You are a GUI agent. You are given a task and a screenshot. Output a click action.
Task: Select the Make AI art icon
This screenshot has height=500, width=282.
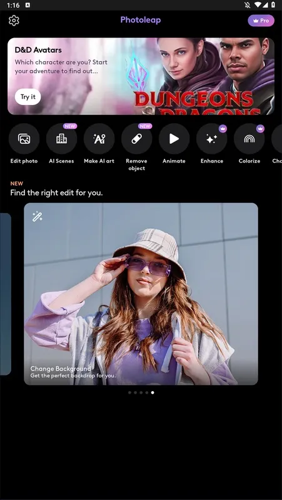click(x=99, y=139)
